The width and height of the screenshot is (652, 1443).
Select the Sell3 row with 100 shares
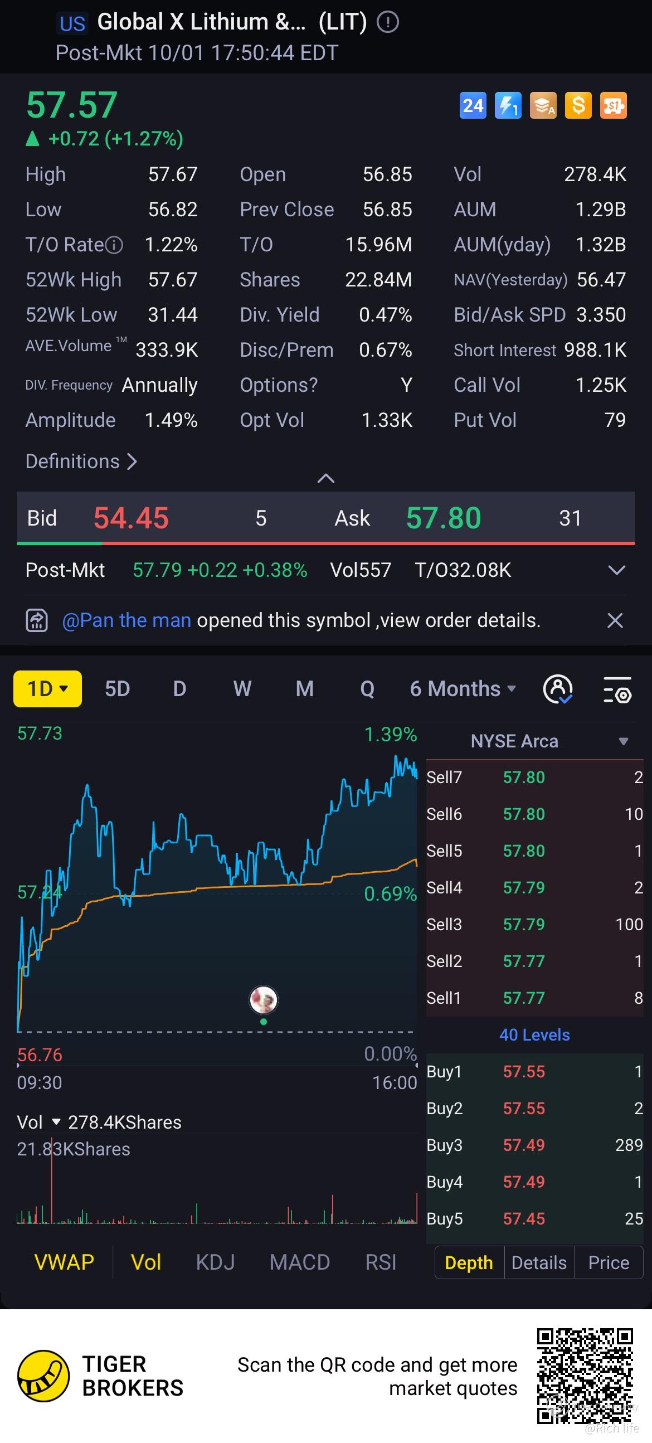point(534,924)
